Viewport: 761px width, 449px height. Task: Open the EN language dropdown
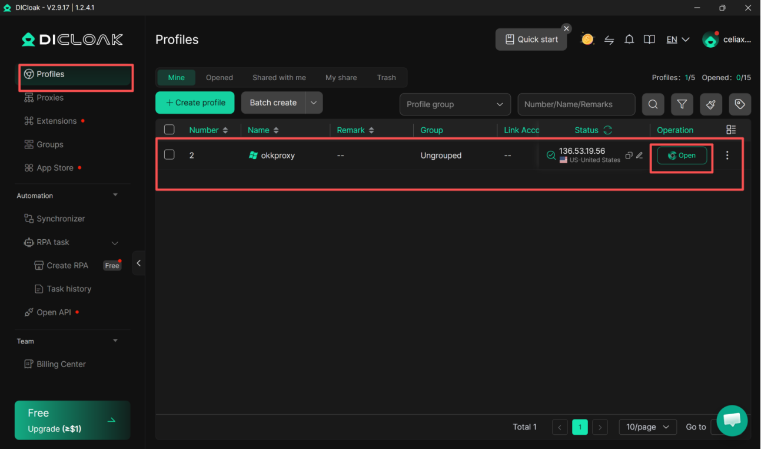[x=677, y=39]
